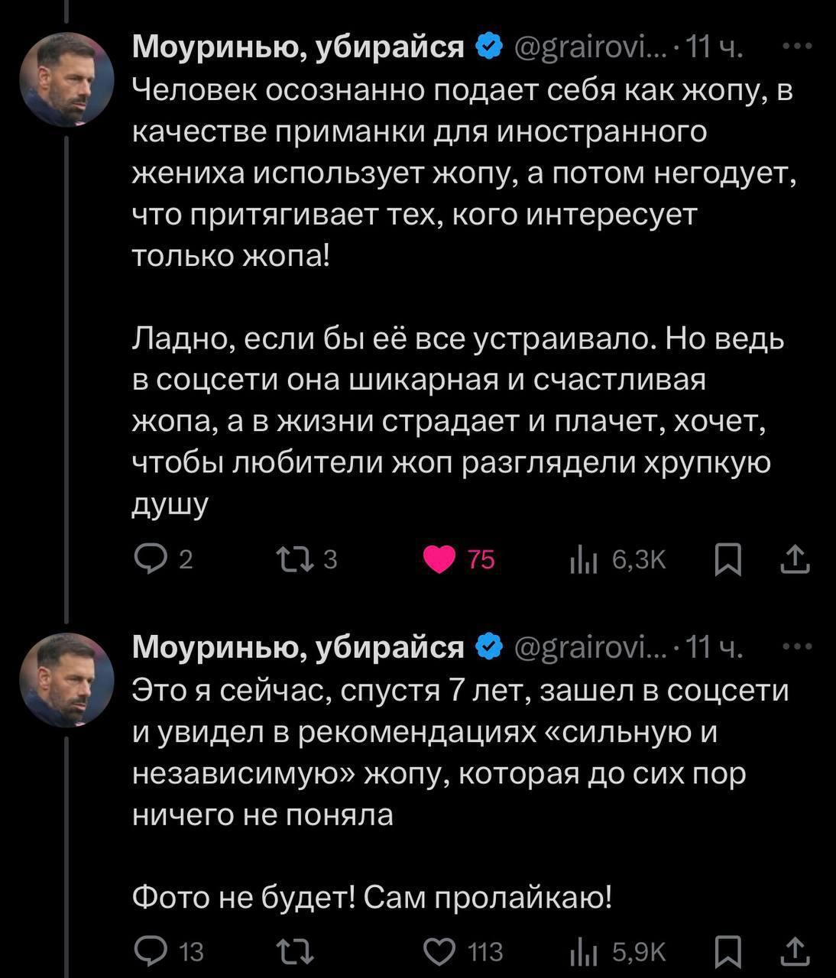
Task: Open author name link on second tweet
Action: (298, 647)
